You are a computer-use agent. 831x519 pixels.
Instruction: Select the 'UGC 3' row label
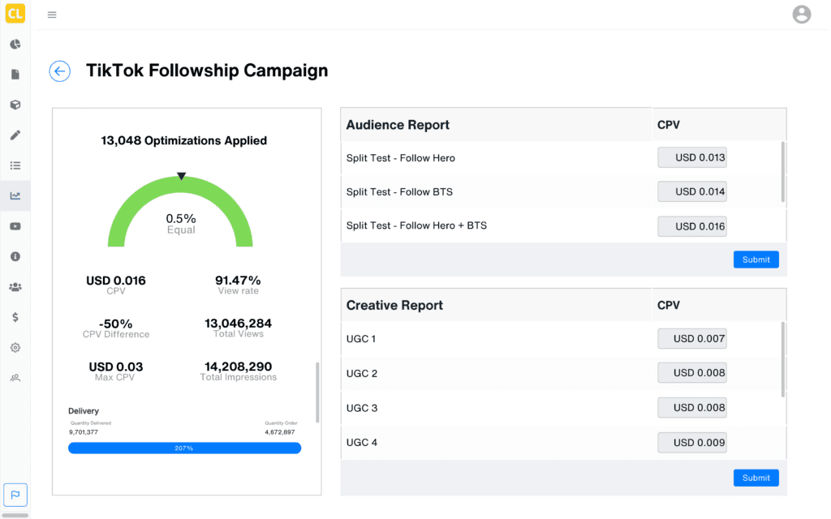point(362,409)
